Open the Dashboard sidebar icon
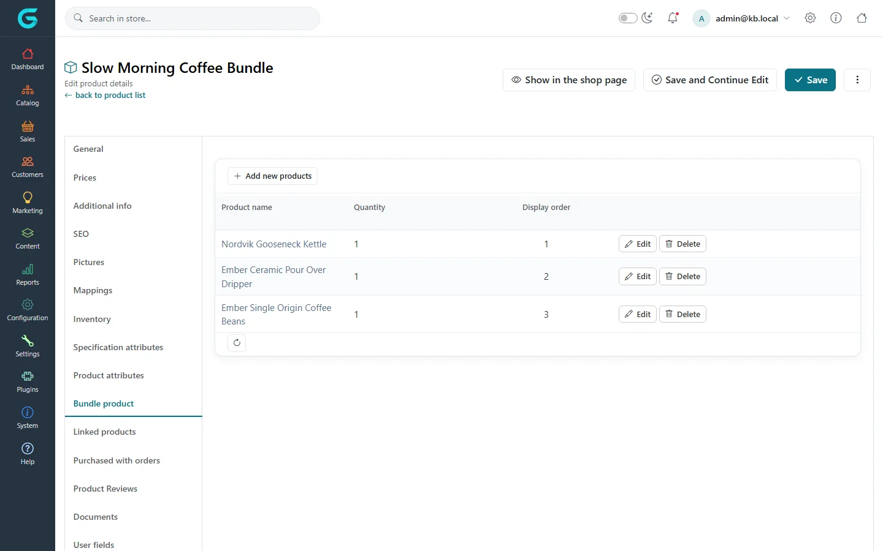The width and height of the screenshot is (883, 551). coord(28,59)
